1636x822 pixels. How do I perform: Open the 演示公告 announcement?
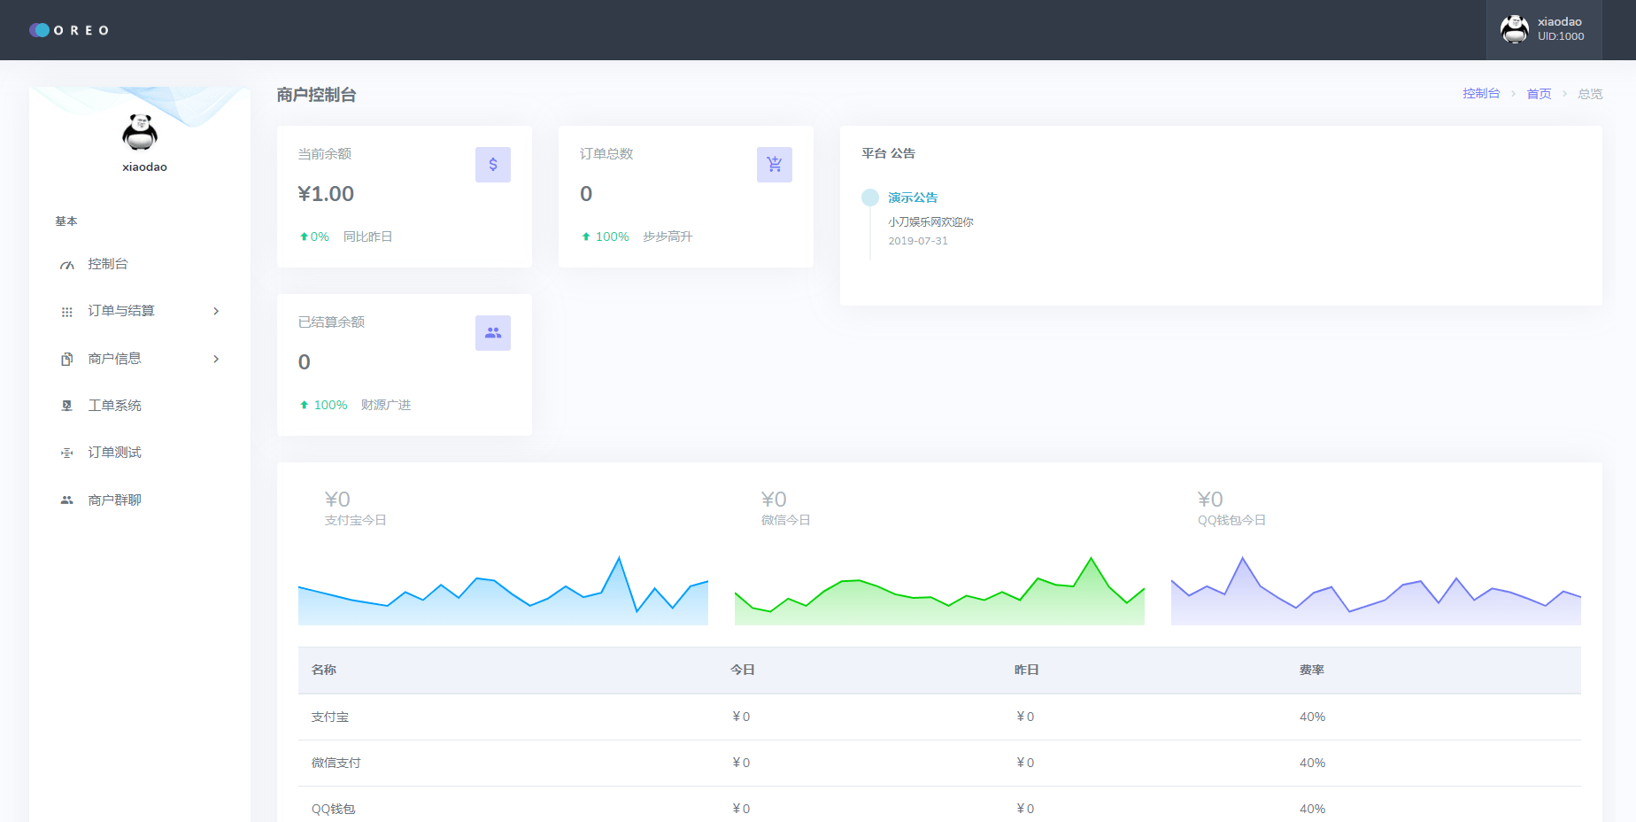[x=913, y=198]
